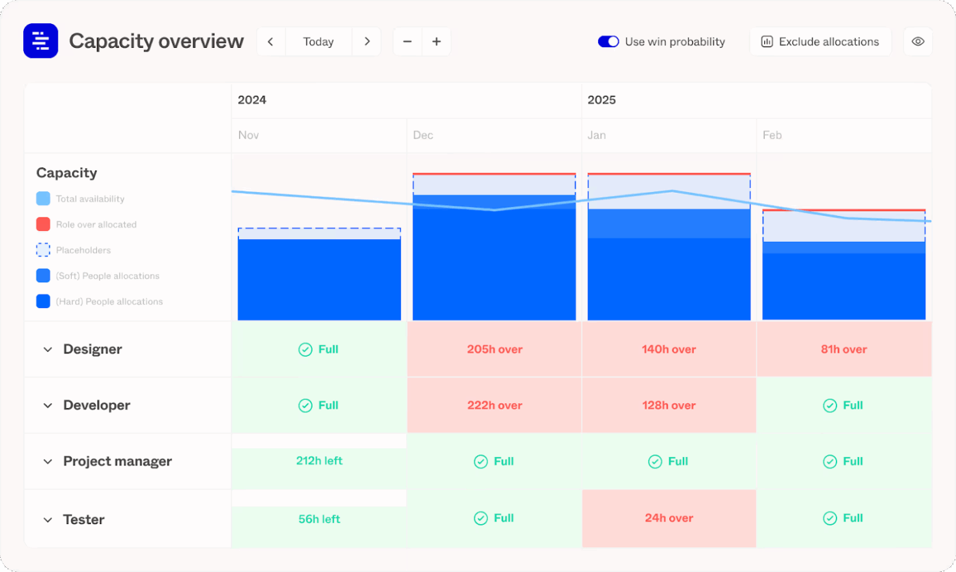Click the green check icon in Tester's Feb cell
Screen dimensions: 956x572
[x=829, y=519]
